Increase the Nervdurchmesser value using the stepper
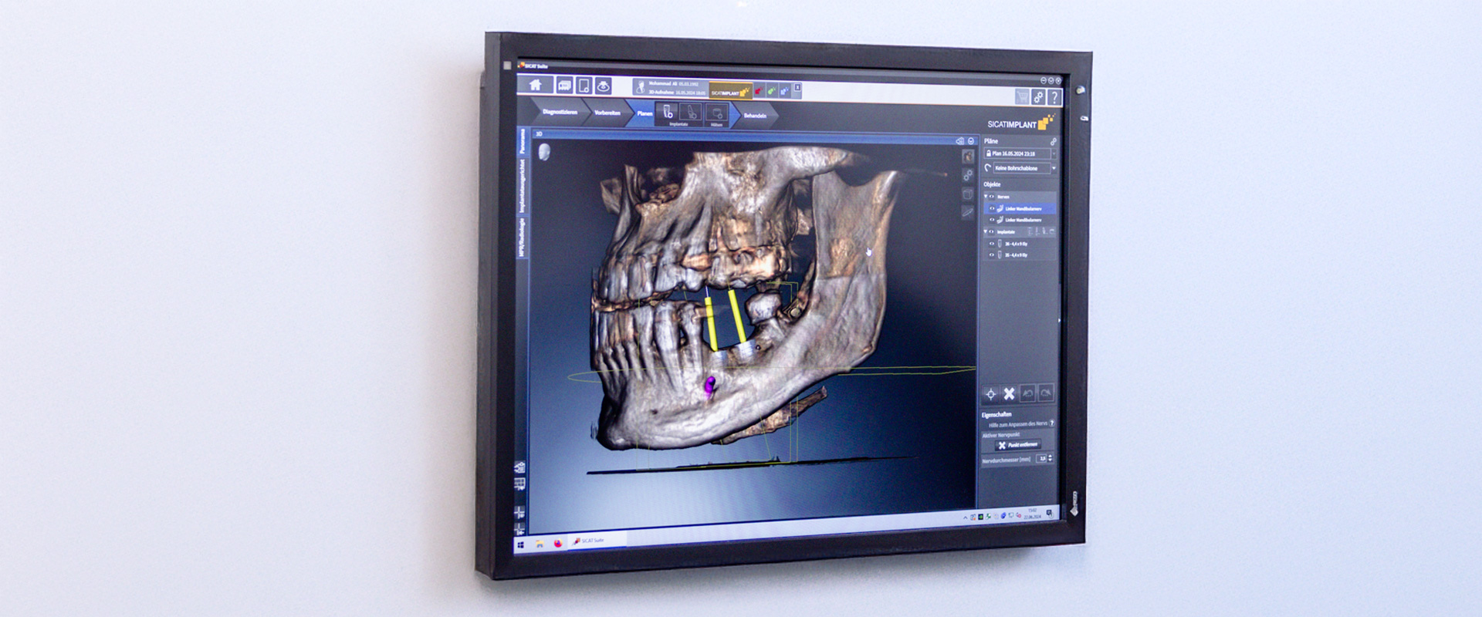This screenshot has width=1482, height=617. (1051, 456)
